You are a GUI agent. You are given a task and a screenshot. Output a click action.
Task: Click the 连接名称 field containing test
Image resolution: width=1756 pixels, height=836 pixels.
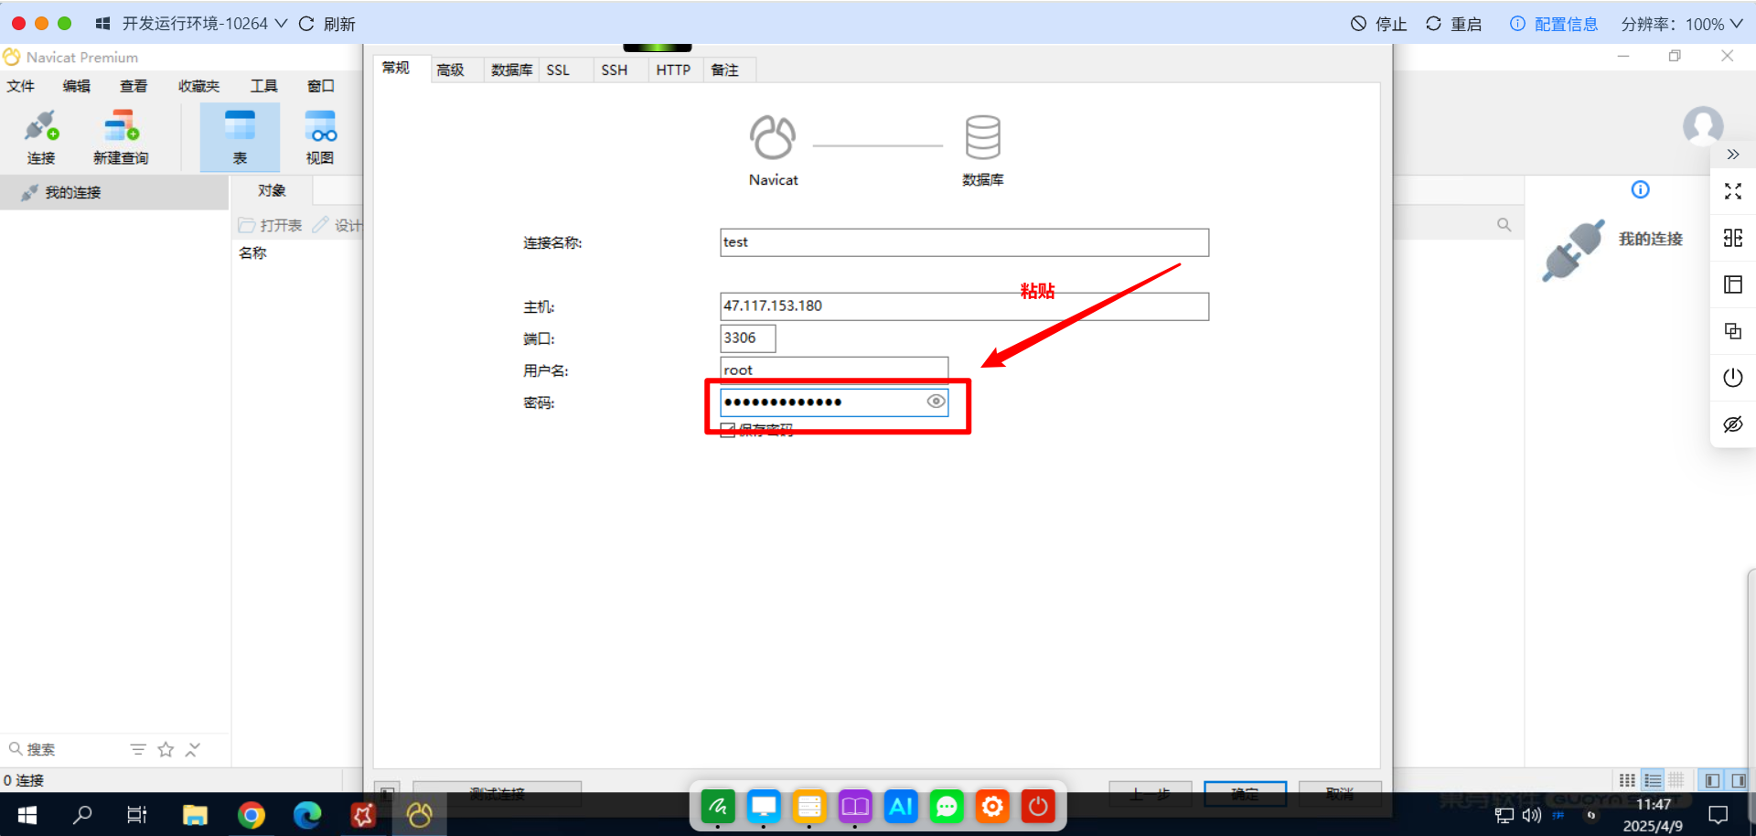[964, 242]
